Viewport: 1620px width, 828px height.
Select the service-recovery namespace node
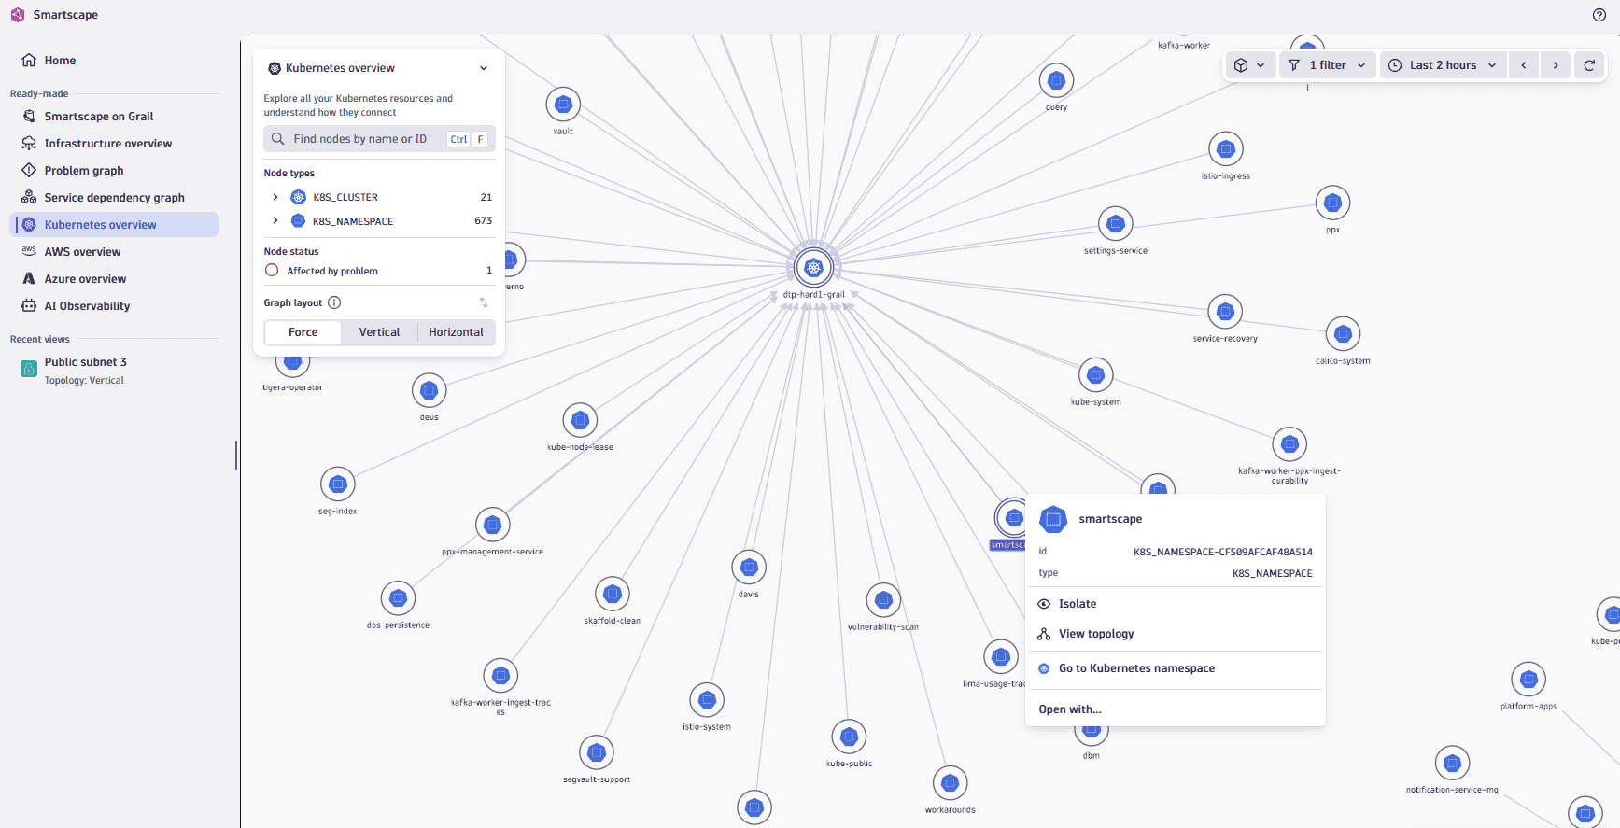pos(1225,312)
